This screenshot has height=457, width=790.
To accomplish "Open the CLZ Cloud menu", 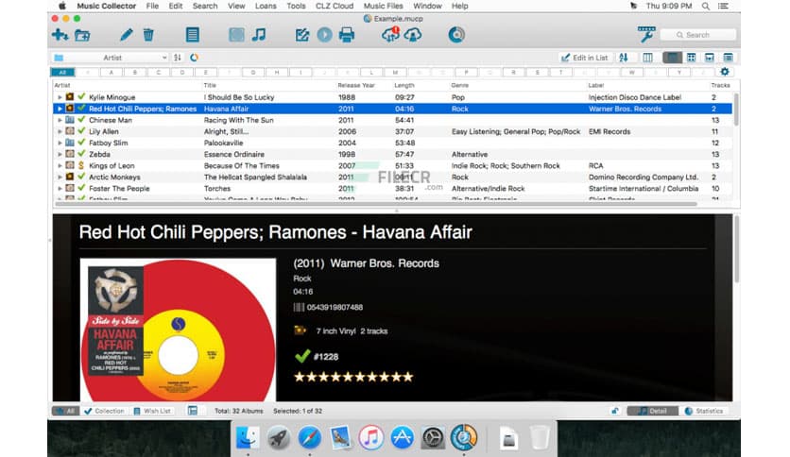I will pyautogui.click(x=335, y=6).
